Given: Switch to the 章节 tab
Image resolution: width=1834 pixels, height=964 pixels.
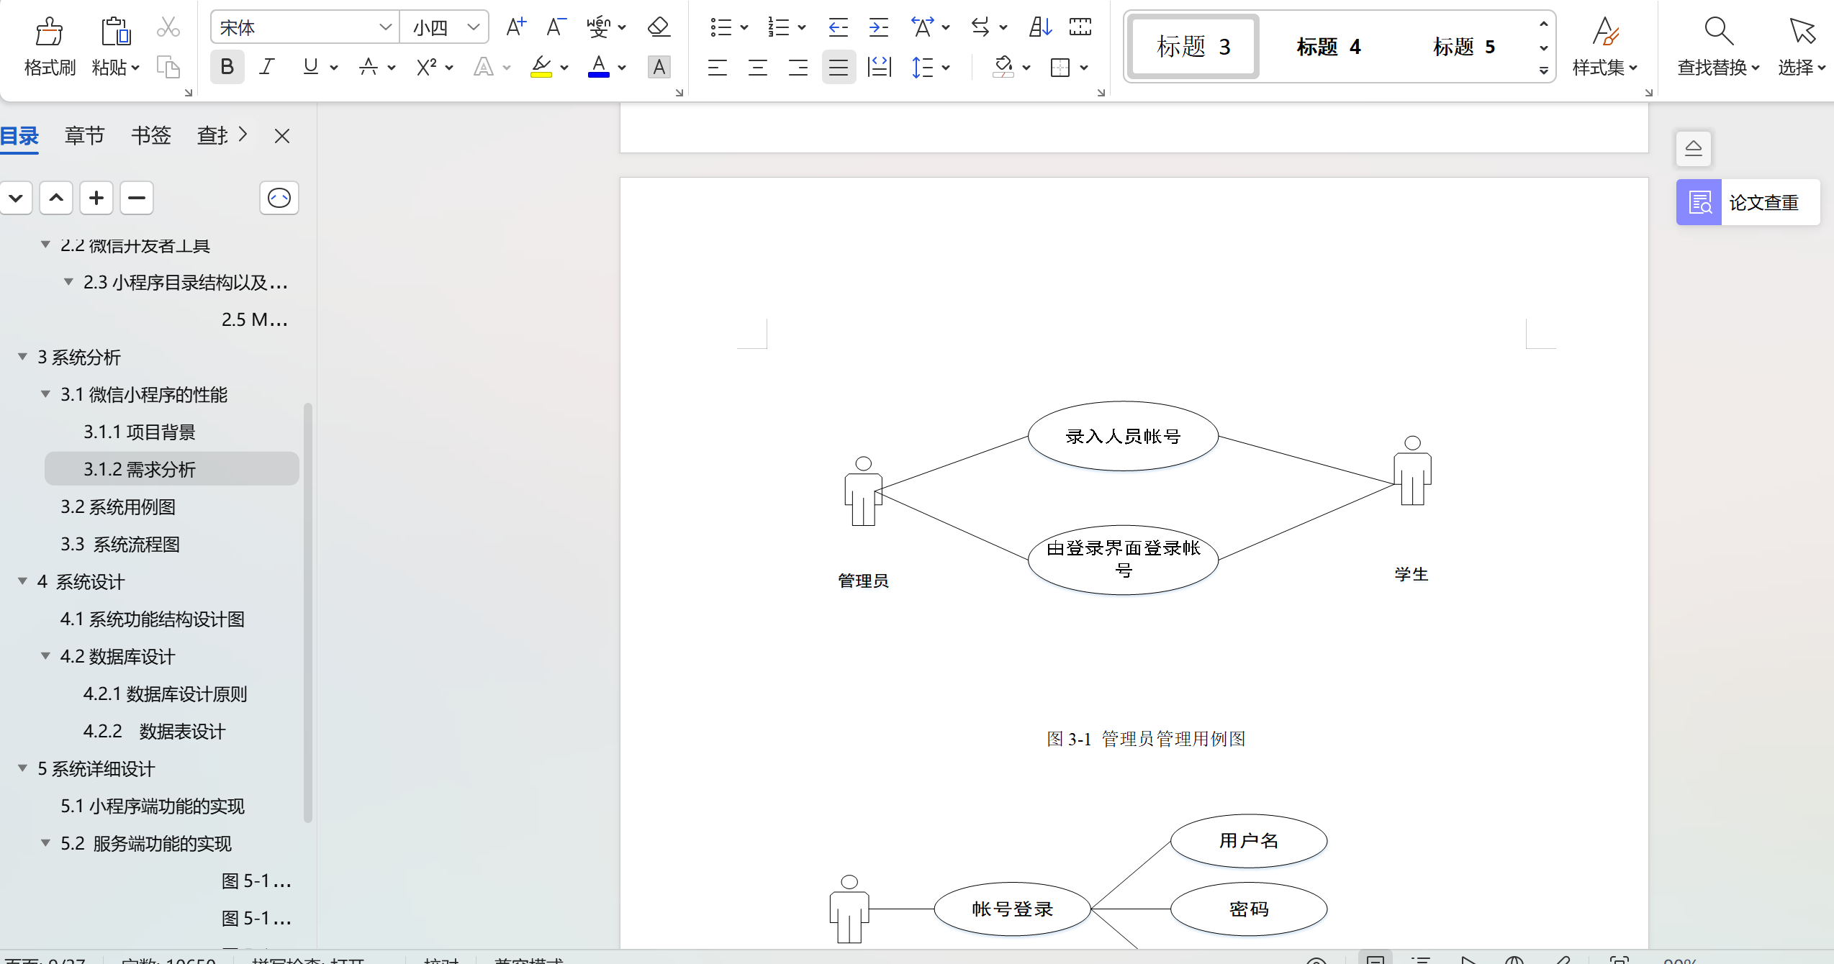Looking at the screenshot, I should pos(84,135).
